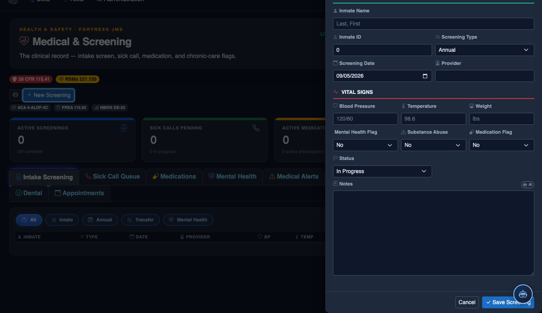The width and height of the screenshot is (542, 313).
Task: Click the phone icon in Sick Calls Pending
Action: click(256, 128)
